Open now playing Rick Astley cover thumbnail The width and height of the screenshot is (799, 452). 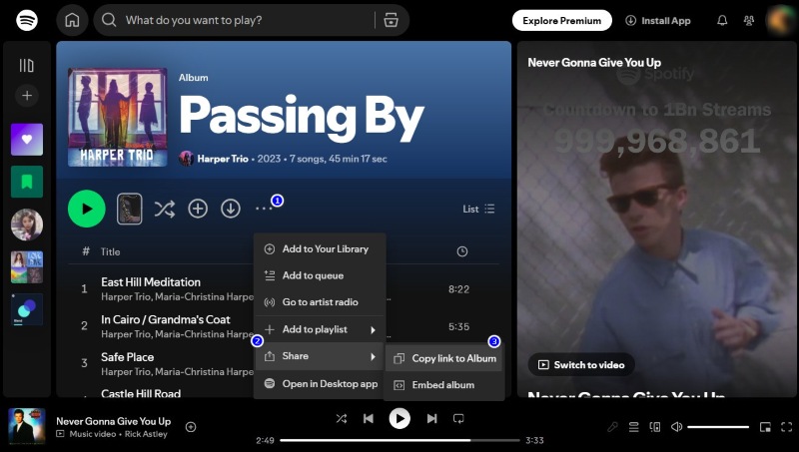(x=27, y=426)
